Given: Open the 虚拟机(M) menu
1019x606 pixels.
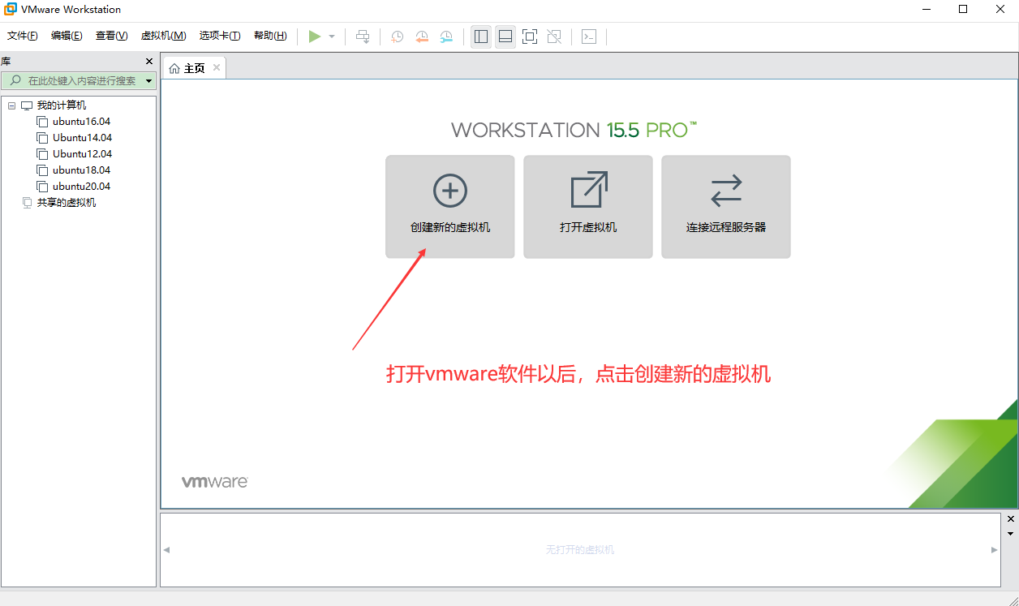Looking at the screenshot, I should point(164,36).
